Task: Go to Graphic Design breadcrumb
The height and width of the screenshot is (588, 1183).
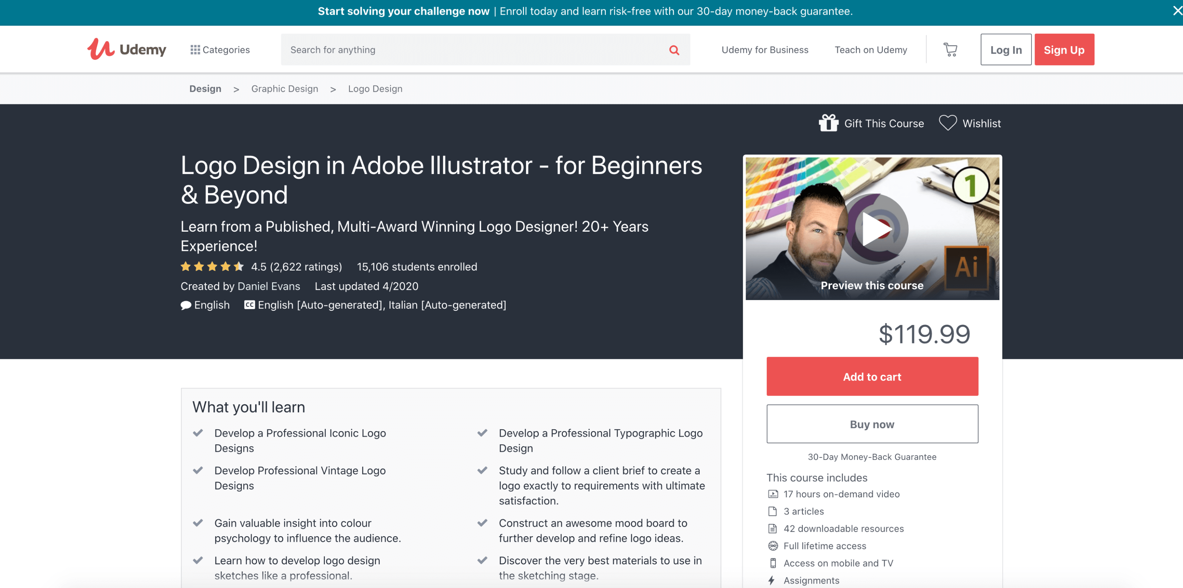Action: pos(284,88)
